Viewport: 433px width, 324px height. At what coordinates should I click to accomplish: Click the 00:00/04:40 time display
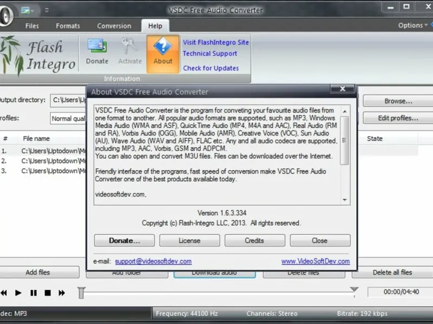pyautogui.click(x=401, y=292)
